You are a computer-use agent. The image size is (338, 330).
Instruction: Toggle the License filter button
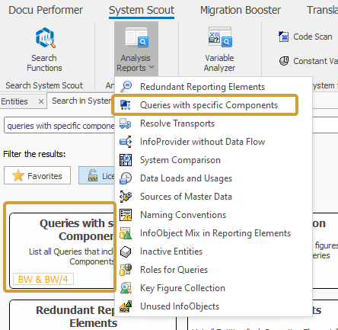[x=97, y=175]
